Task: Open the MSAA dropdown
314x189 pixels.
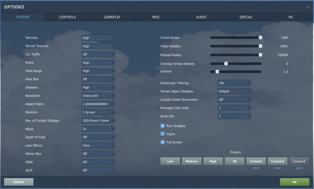Action: (98, 129)
